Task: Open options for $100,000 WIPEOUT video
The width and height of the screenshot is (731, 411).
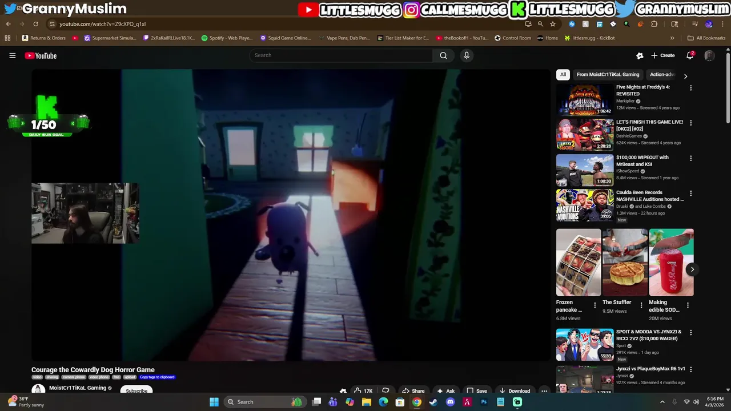Action: (x=690, y=158)
